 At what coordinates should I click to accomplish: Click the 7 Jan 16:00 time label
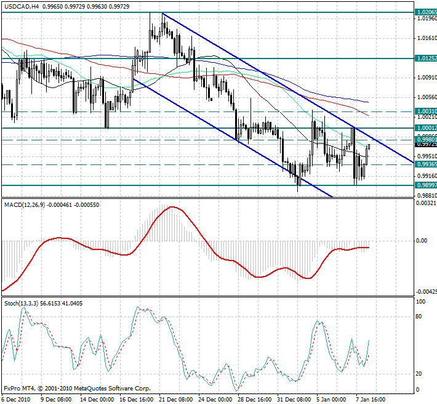click(x=371, y=399)
